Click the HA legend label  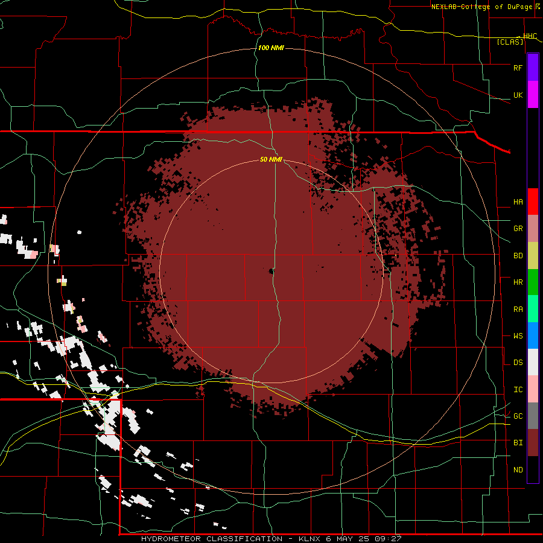click(518, 202)
